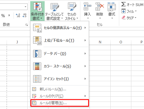Select column O header
The image size is (144, 109).
click(x=121, y=42)
